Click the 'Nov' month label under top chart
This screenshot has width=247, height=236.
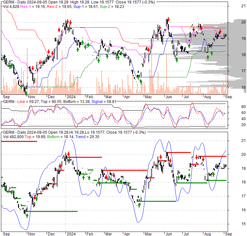[x=31, y=97]
